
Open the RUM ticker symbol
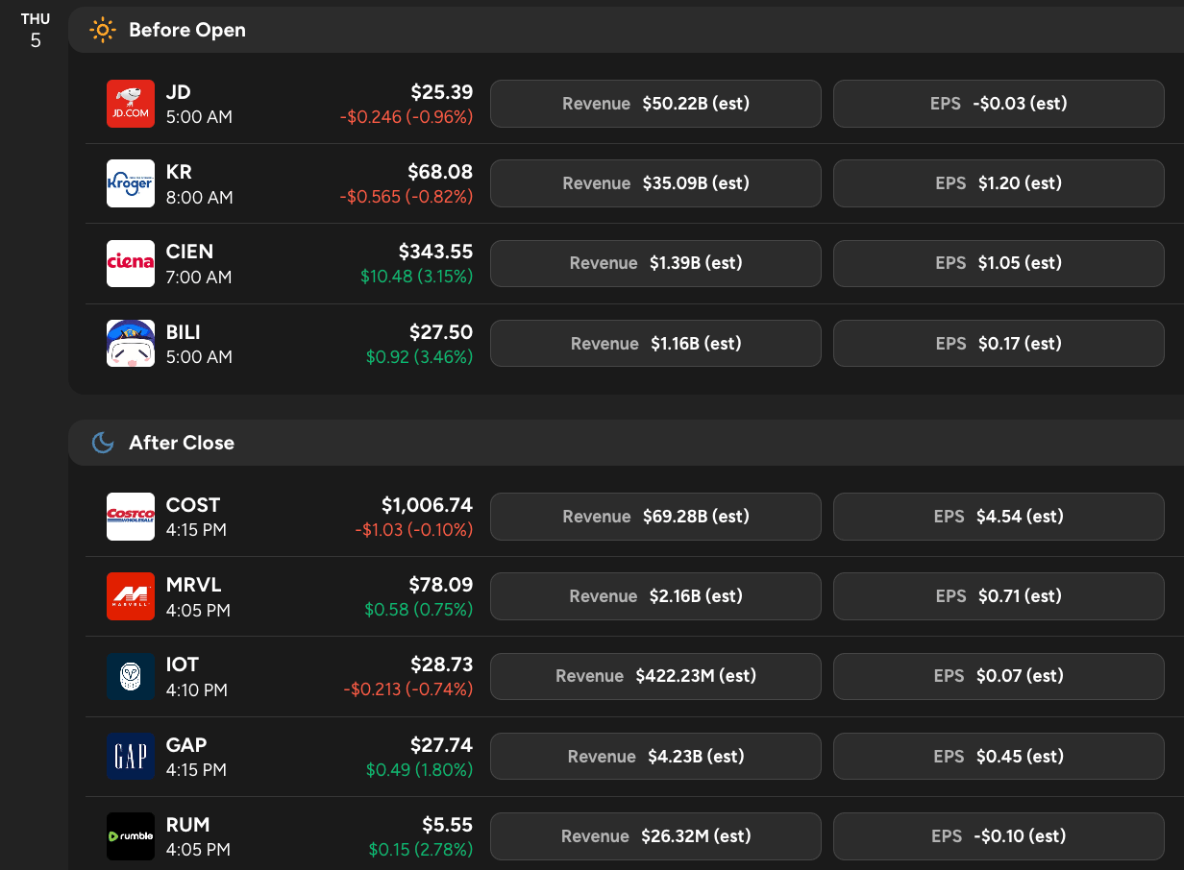[187, 825]
